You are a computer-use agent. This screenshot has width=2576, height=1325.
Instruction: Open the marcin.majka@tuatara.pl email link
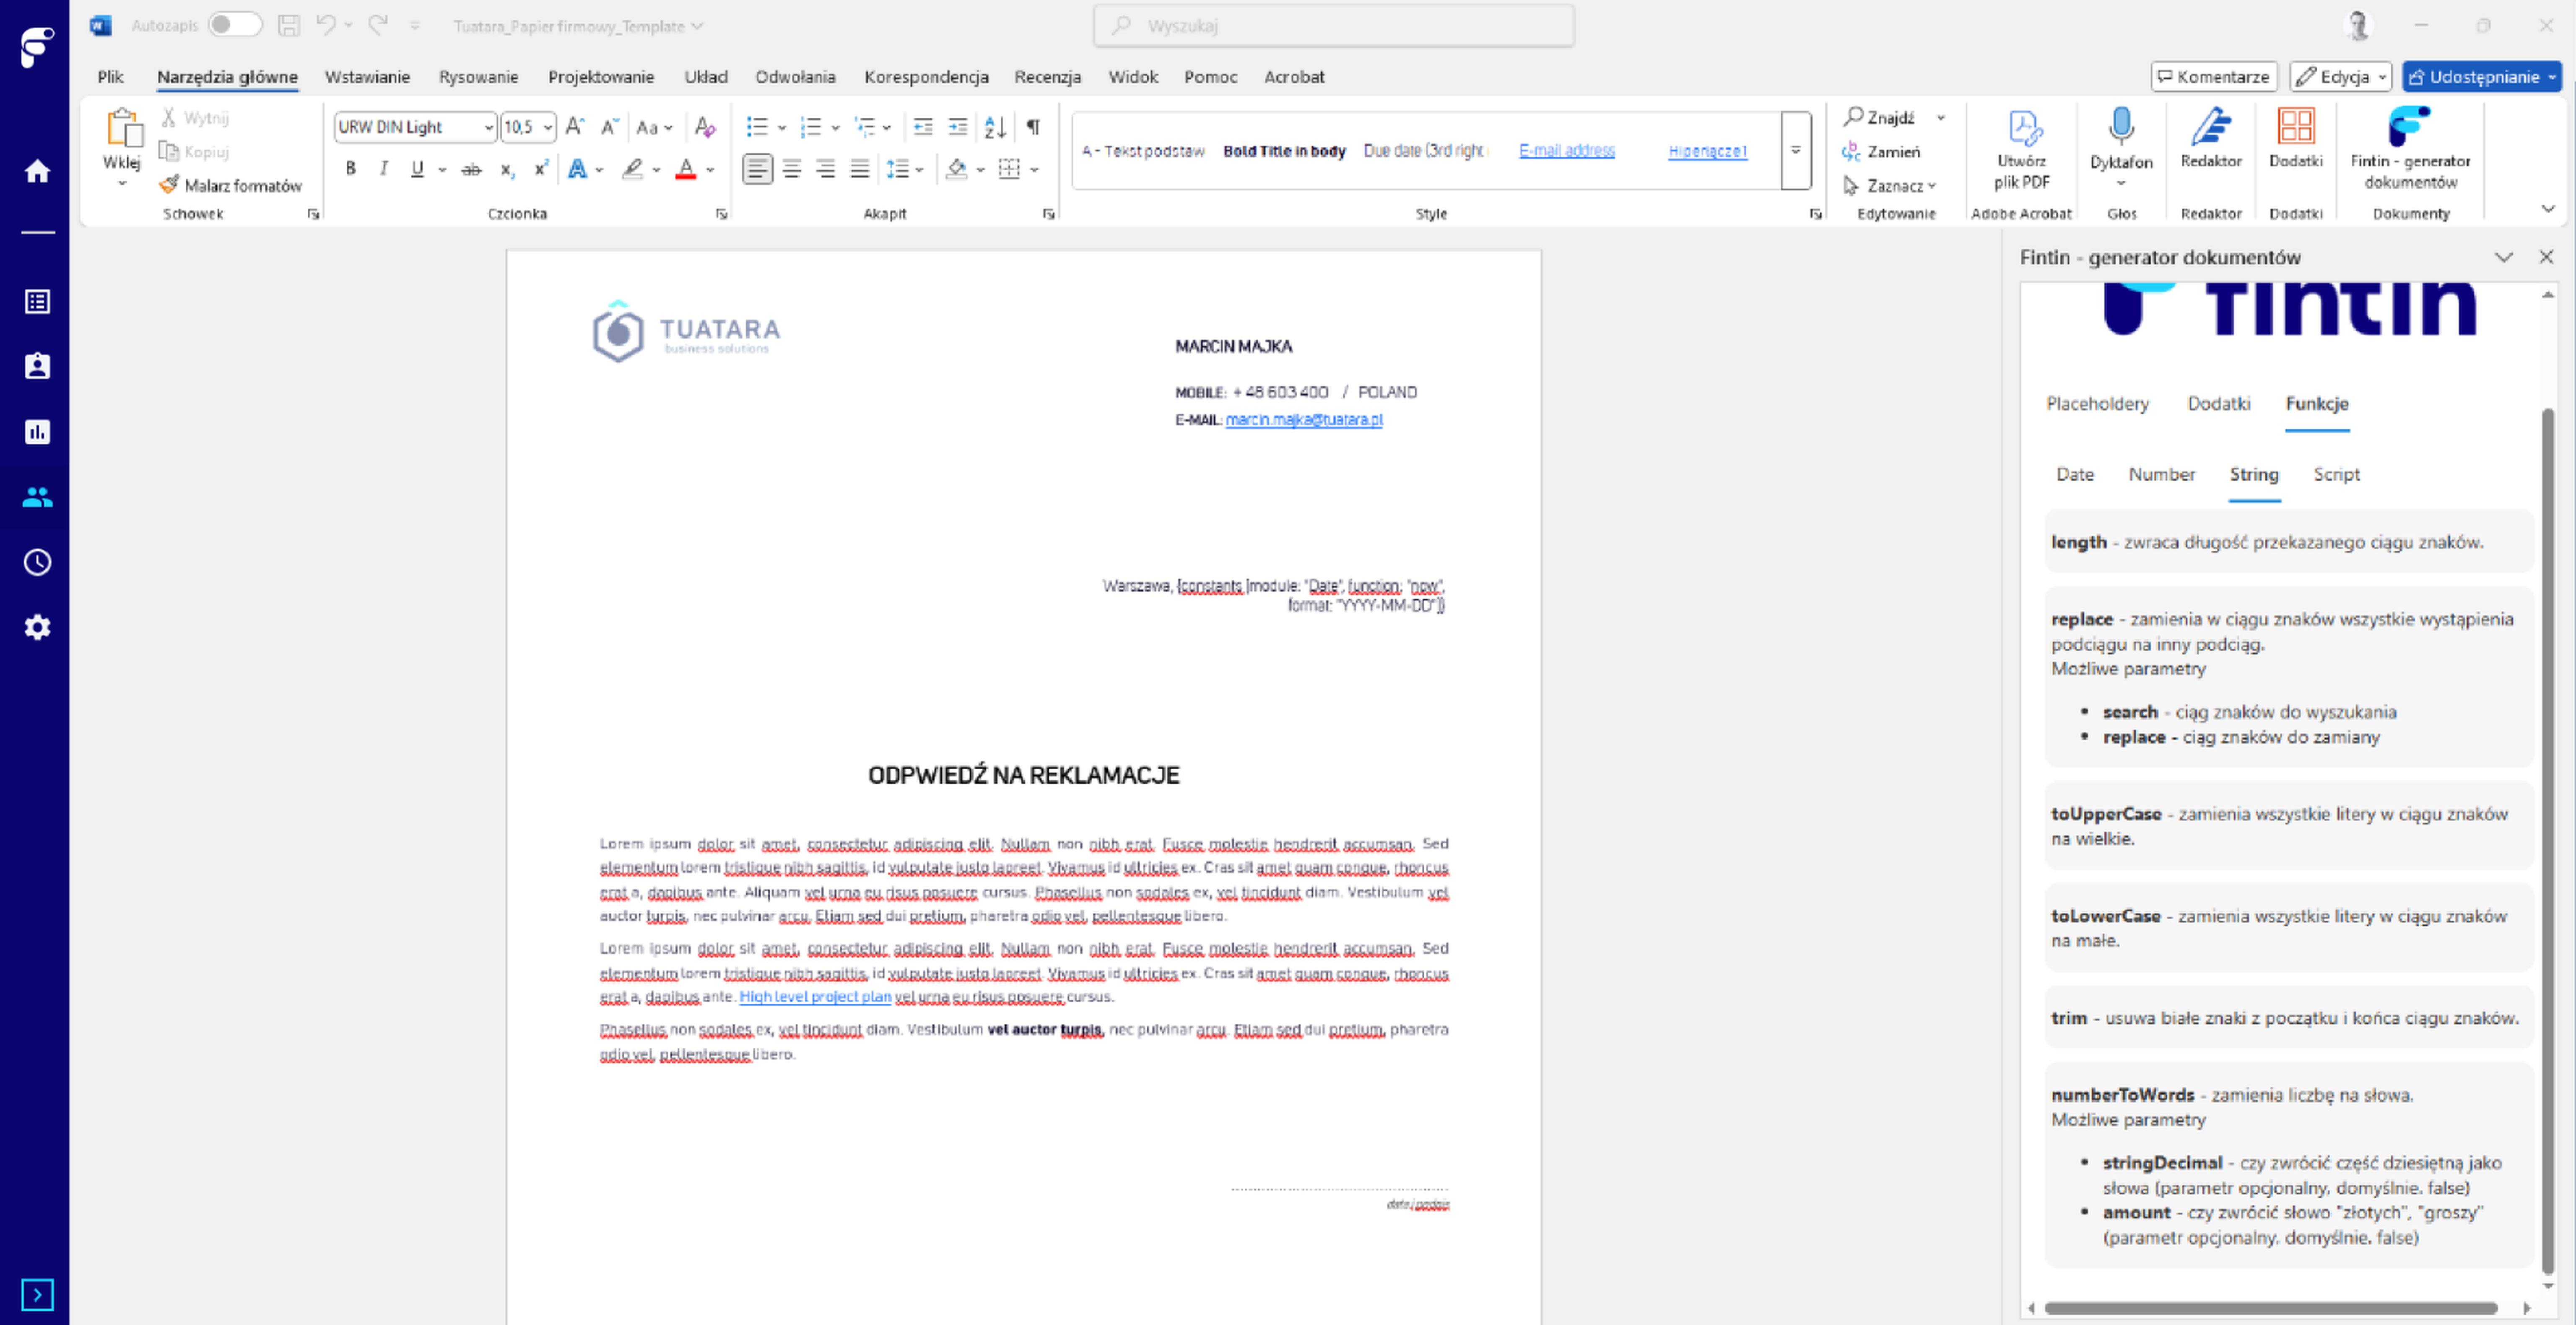pos(1304,419)
